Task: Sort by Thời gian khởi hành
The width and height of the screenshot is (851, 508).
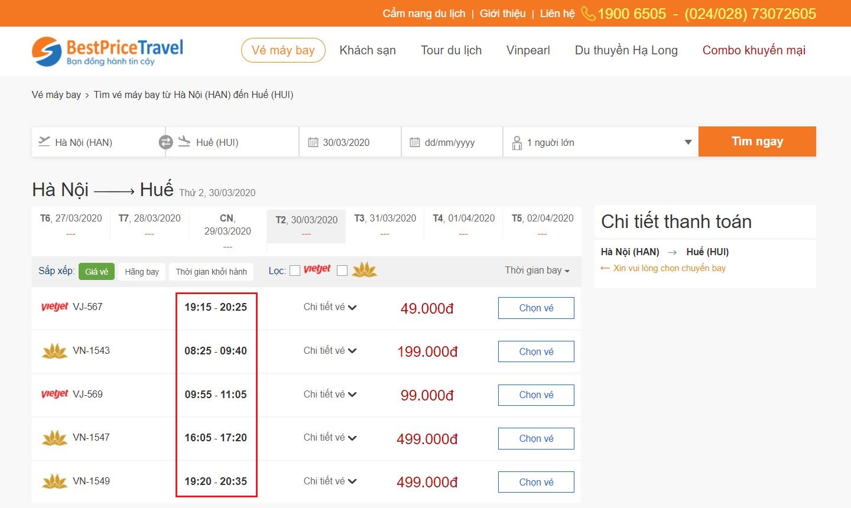Action: pos(211,272)
